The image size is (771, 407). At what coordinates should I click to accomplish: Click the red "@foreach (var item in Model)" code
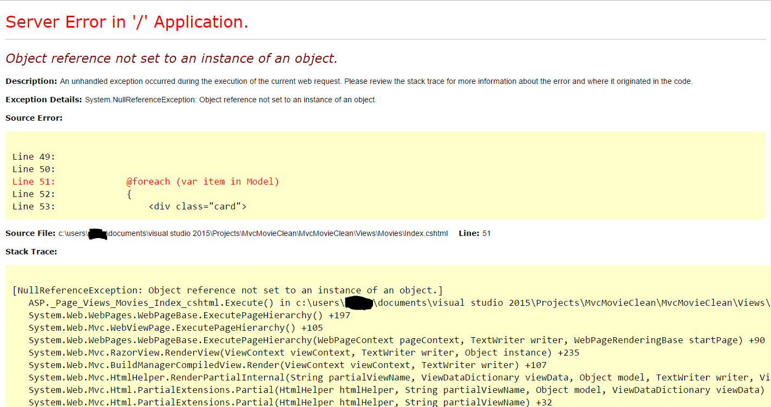(x=203, y=182)
